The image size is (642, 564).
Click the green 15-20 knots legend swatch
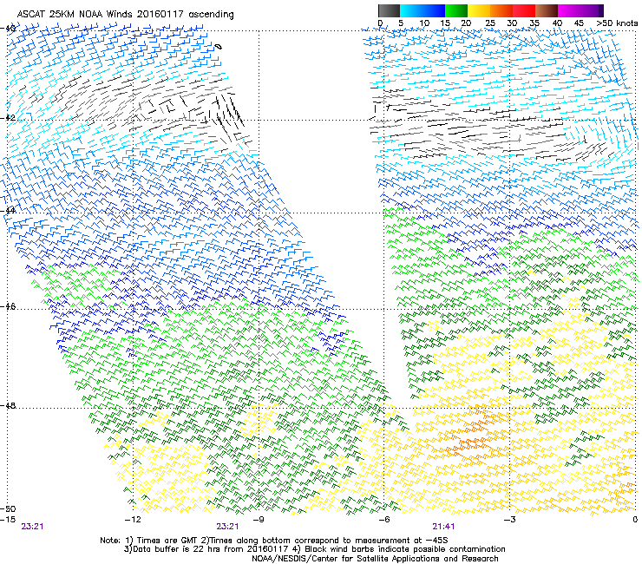click(456, 10)
